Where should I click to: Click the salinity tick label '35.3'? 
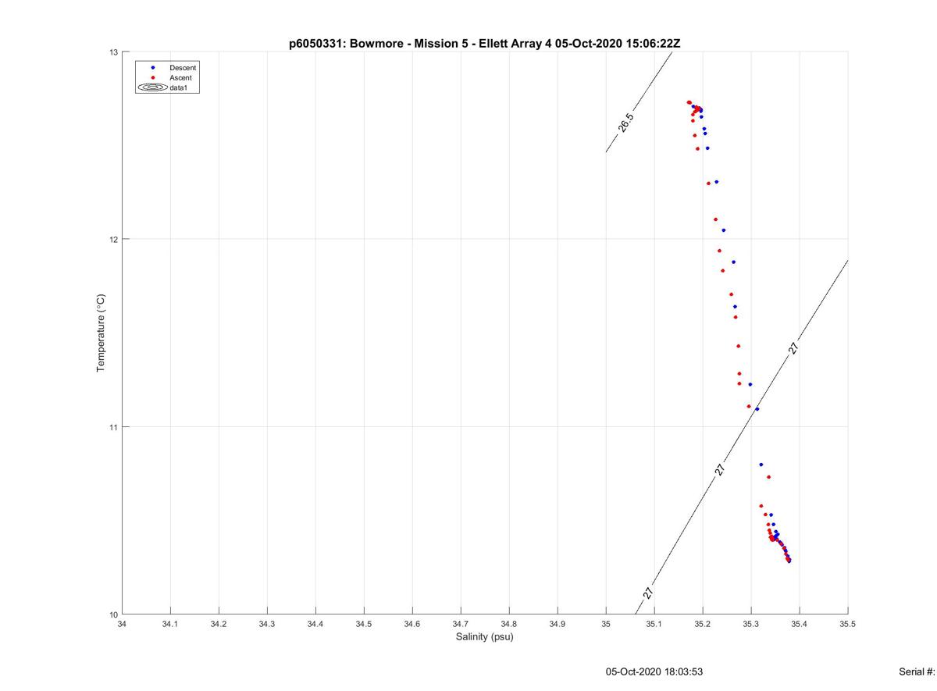tap(751, 625)
